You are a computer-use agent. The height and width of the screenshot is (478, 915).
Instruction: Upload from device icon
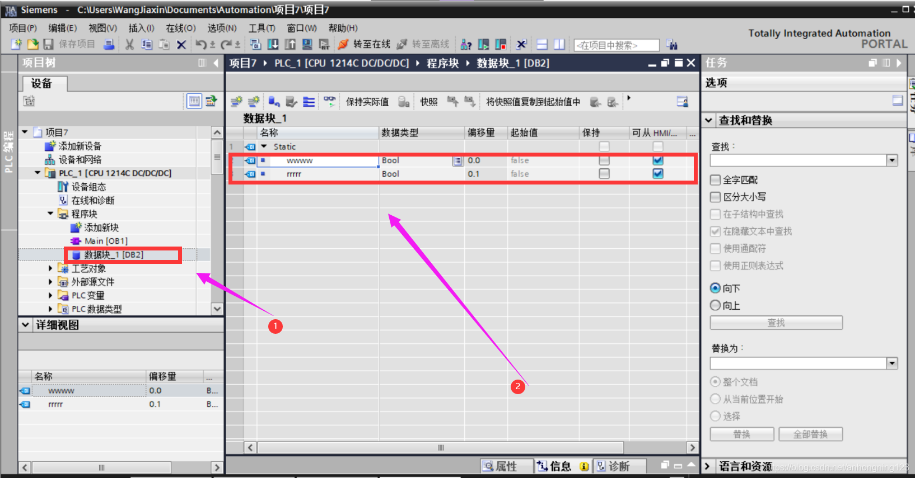click(290, 44)
